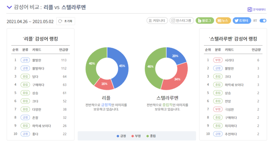Toggle the 부정 legend item

(136, 136)
